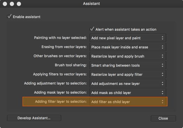
Task: Toggle the Enable assistant checkbox
Action: point(9,16)
